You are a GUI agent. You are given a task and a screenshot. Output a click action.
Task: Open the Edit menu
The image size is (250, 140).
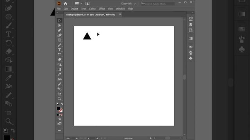pos(66,9)
